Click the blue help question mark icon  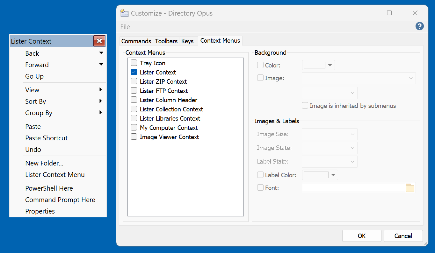[x=419, y=26]
